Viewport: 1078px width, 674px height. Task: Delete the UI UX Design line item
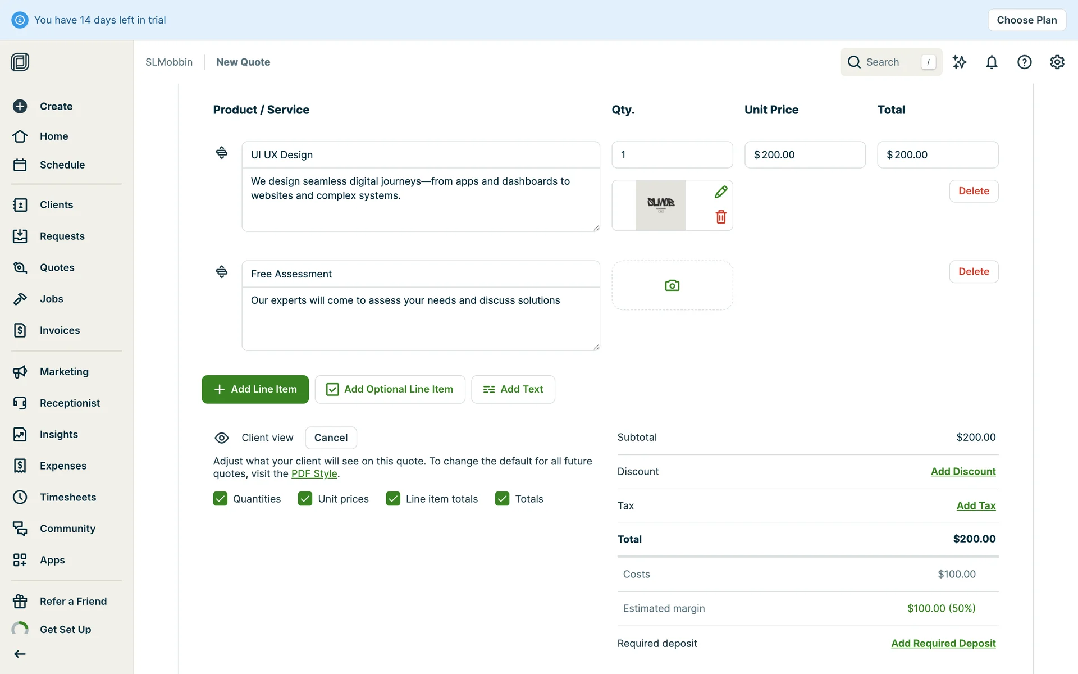973,191
